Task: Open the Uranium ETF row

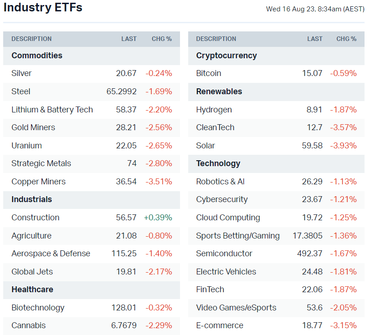Action: 26,146
